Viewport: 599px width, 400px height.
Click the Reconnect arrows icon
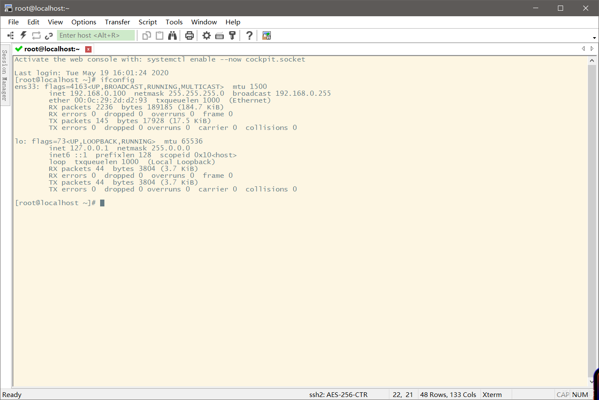tap(36, 35)
